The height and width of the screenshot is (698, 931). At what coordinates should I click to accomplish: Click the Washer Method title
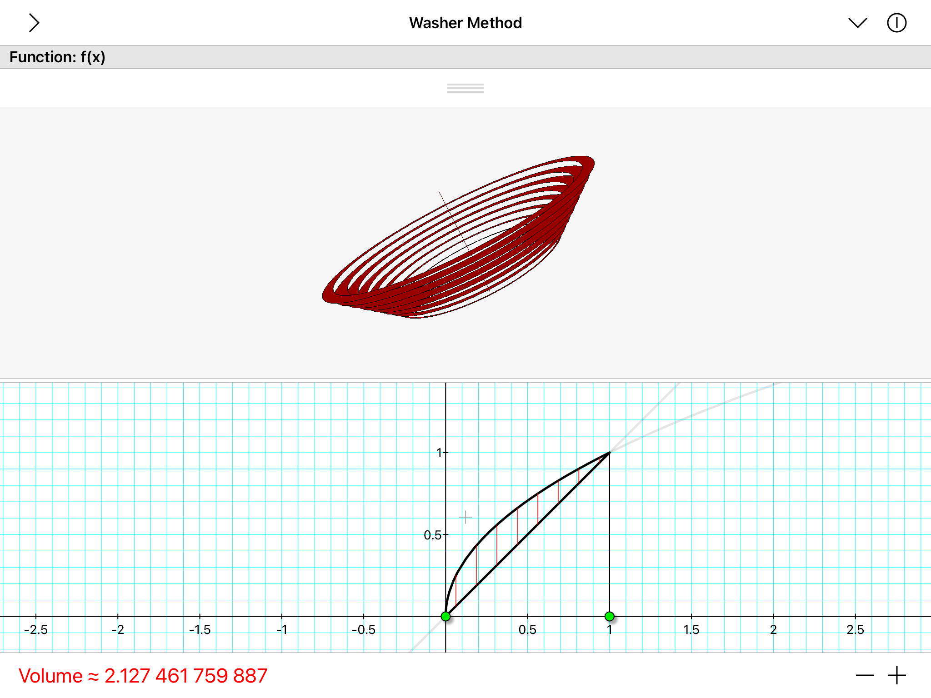click(x=465, y=23)
